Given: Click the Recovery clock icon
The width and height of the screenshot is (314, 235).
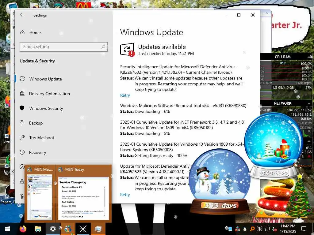Looking at the screenshot, I should (22, 152).
